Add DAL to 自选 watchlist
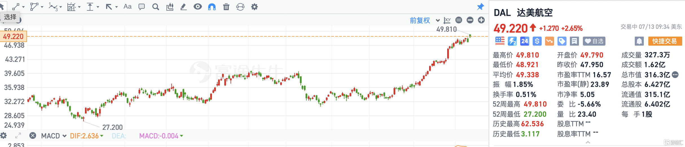 coord(594,41)
